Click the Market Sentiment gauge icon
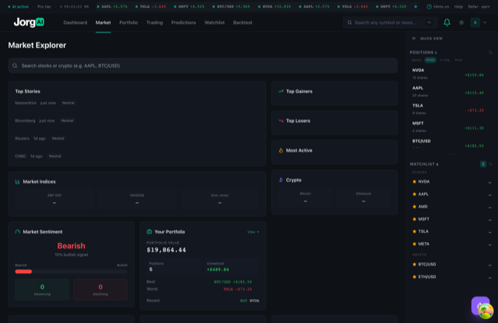498x323 pixels. click(17, 232)
